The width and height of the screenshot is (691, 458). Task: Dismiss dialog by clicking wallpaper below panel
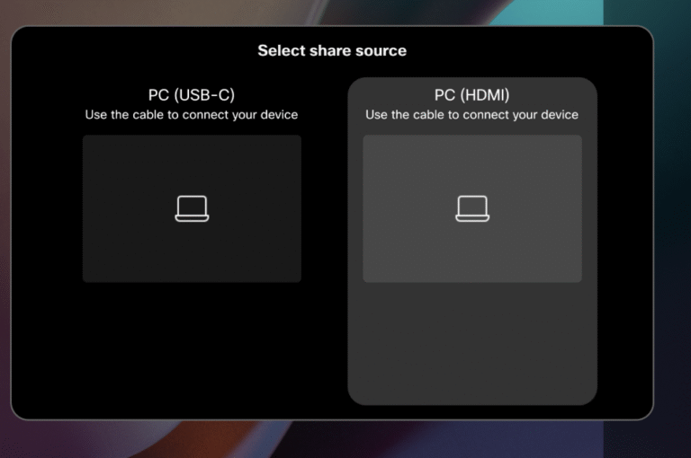(x=332, y=440)
